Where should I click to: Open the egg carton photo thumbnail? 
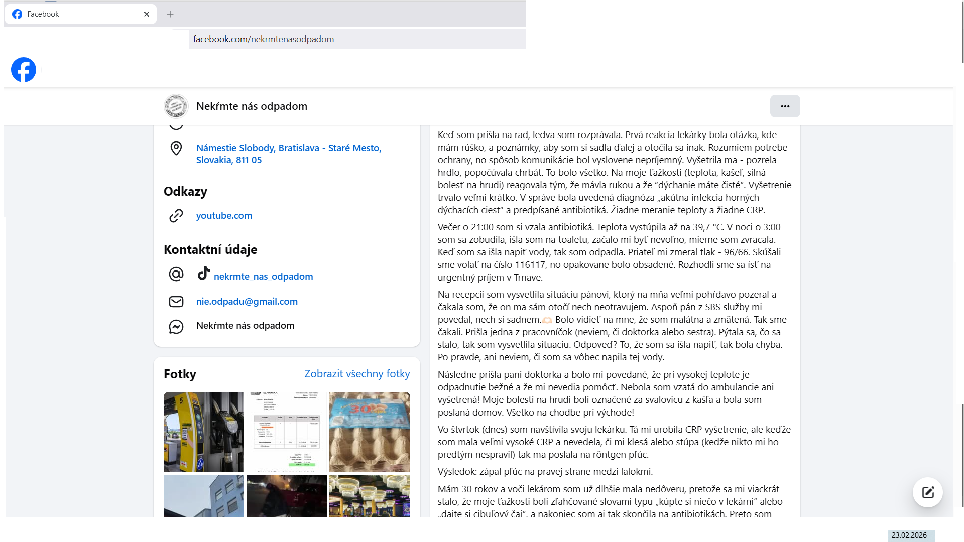point(370,432)
